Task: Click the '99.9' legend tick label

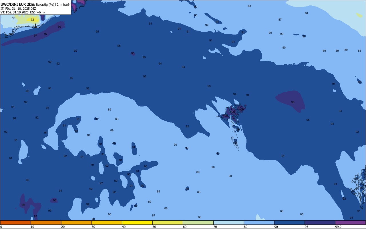Action: click(338, 227)
